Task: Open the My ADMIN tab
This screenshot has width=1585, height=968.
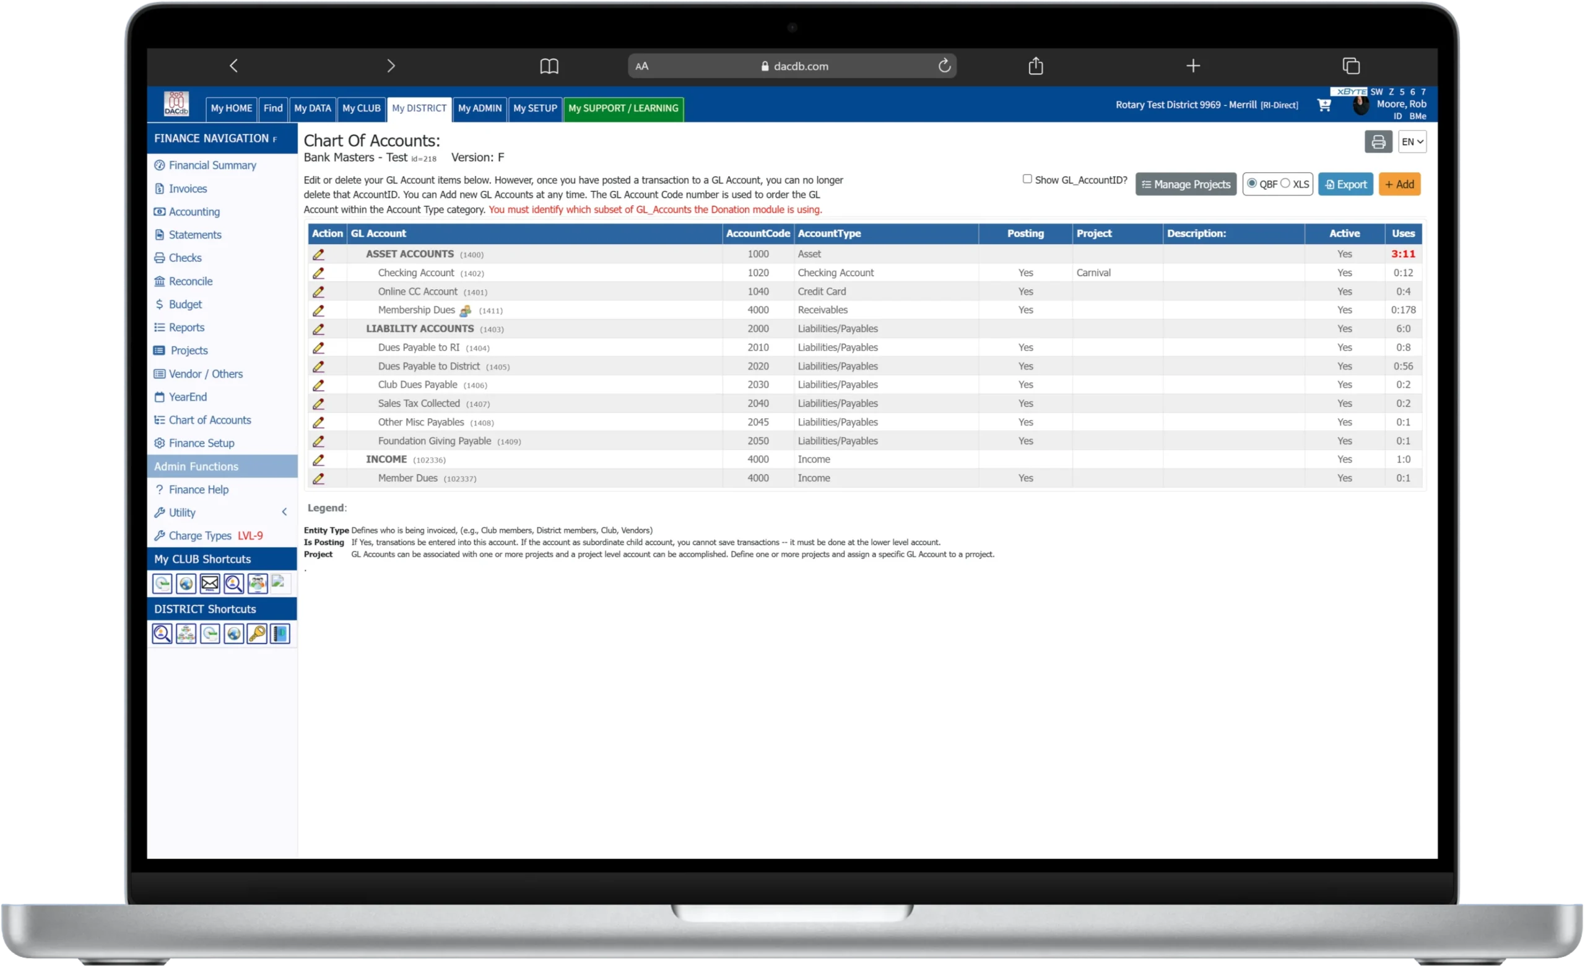Action: pos(480,109)
